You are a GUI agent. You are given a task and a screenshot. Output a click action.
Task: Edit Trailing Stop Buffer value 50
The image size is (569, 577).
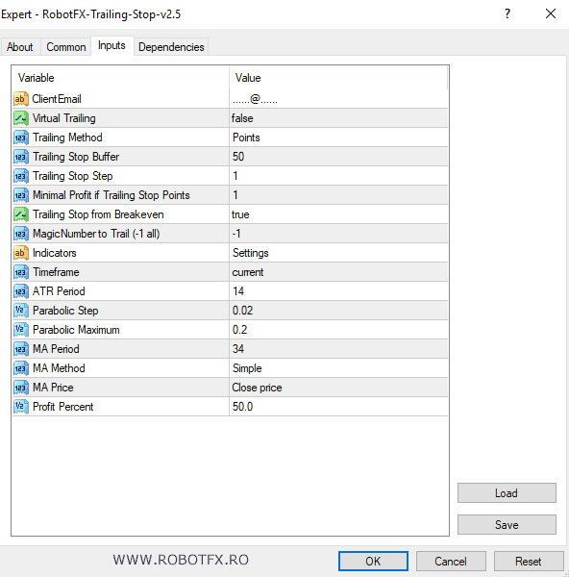click(x=338, y=157)
